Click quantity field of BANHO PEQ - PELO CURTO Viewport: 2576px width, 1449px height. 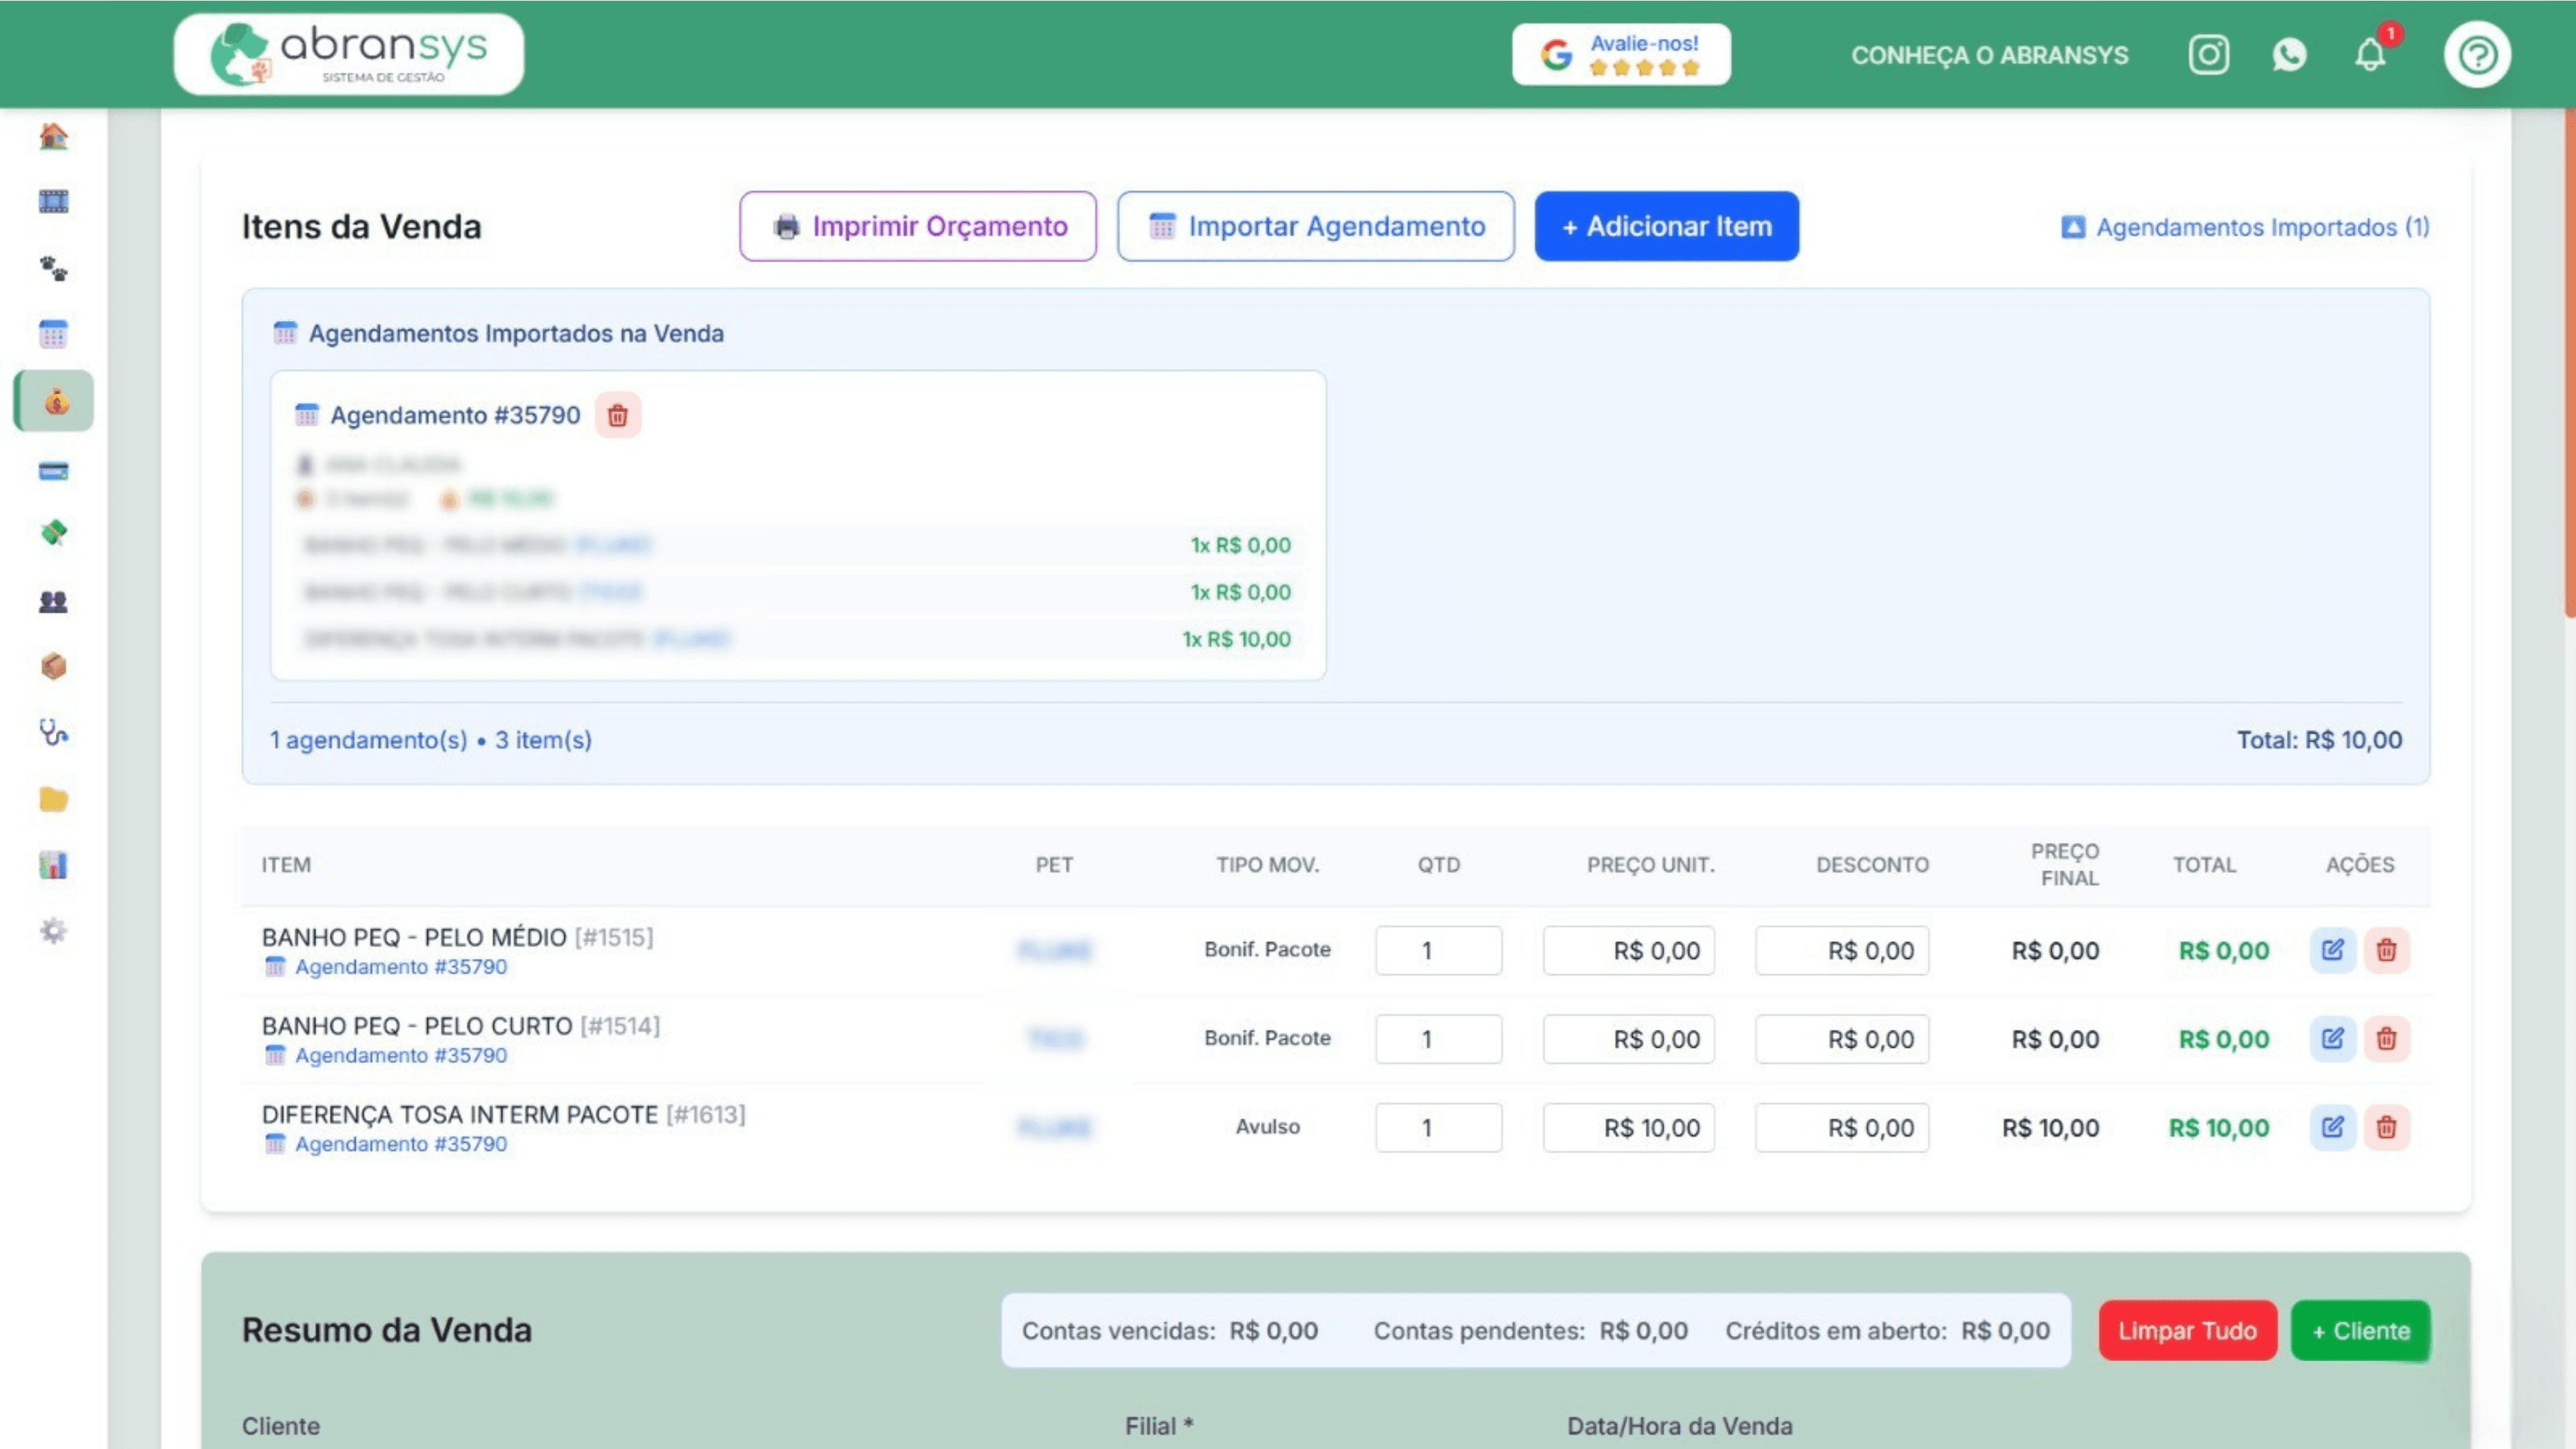(x=1438, y=1039)
